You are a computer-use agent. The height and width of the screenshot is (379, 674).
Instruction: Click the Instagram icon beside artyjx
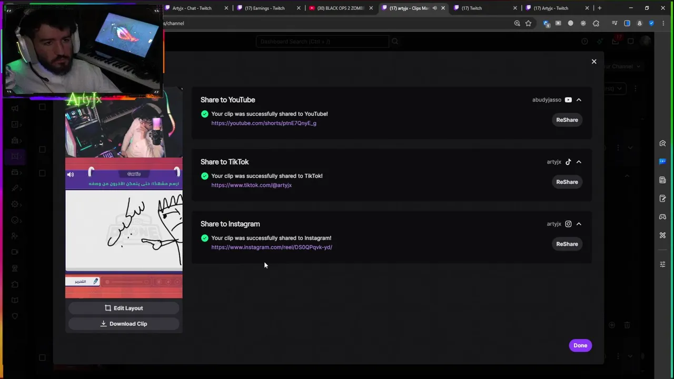(x=568, y=224)
